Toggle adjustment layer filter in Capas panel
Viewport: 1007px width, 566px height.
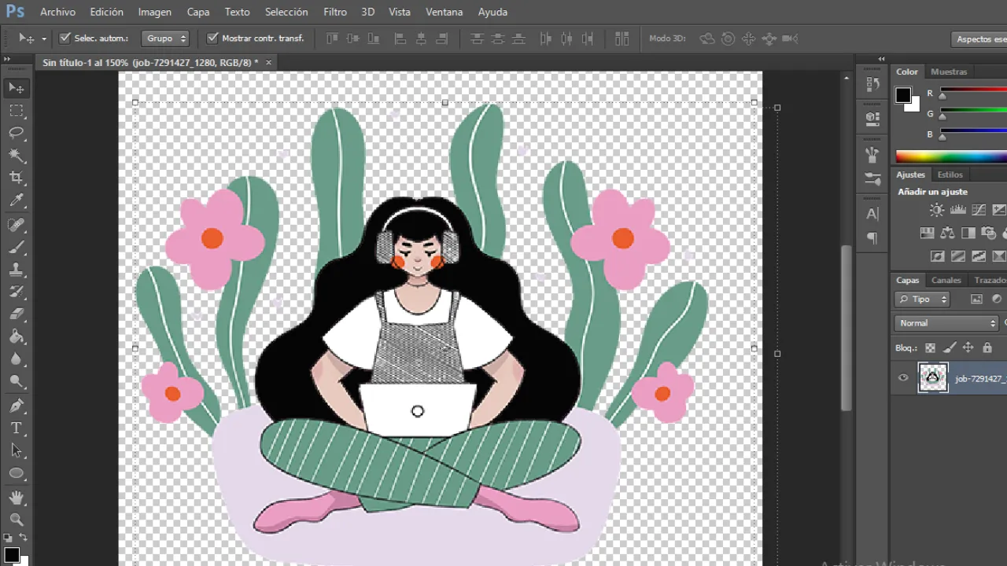pyautogui.click(x=997, y=299)
